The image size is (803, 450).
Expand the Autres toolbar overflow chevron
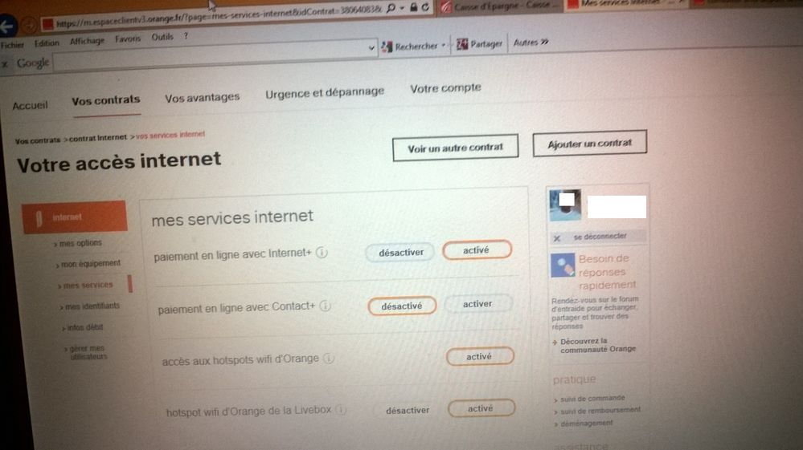(544, 42)
